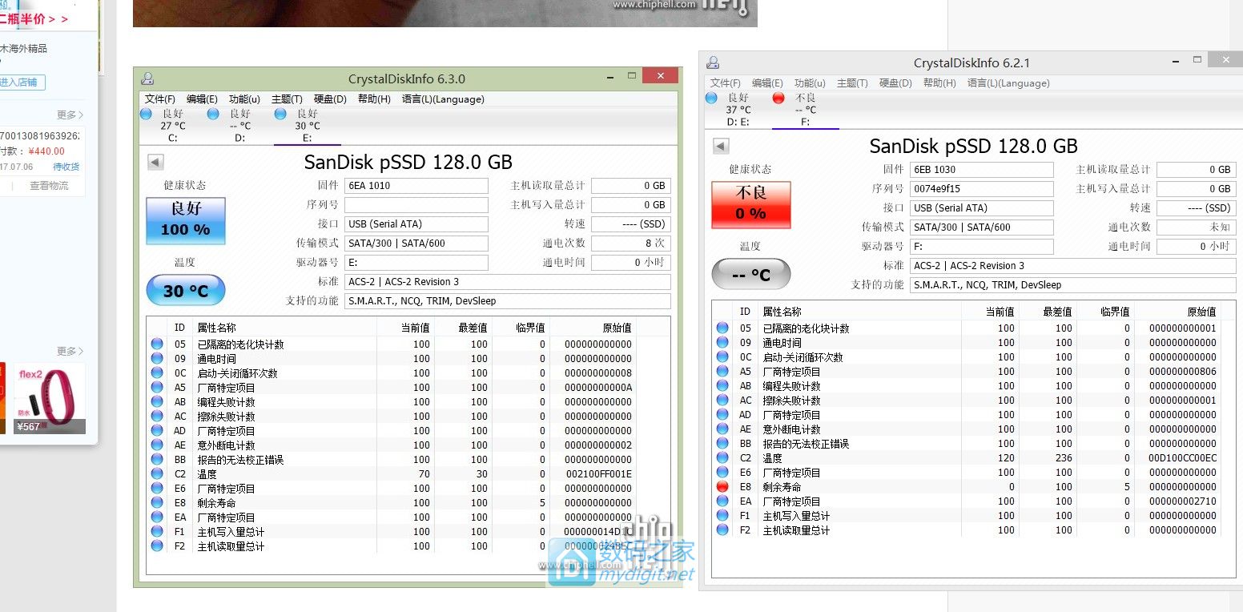Click the previous disk arrow in the 6.2.1 window
Viewport: 1243px width, 612px height.
pyautogui.click(x=720, y=146)
